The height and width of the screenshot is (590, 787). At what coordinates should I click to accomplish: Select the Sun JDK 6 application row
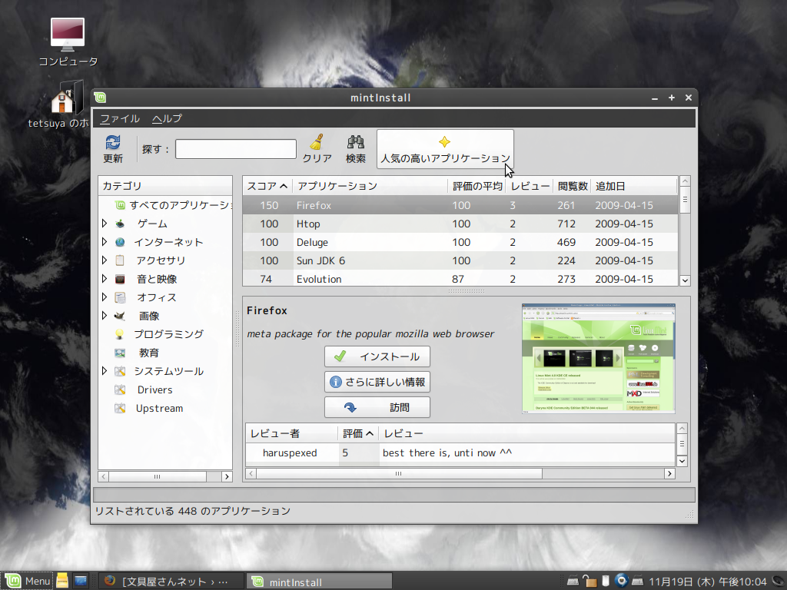point(460,260)
